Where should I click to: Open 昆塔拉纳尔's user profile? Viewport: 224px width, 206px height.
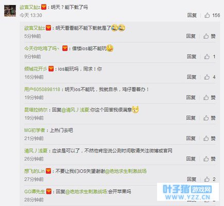coord(36,110)
